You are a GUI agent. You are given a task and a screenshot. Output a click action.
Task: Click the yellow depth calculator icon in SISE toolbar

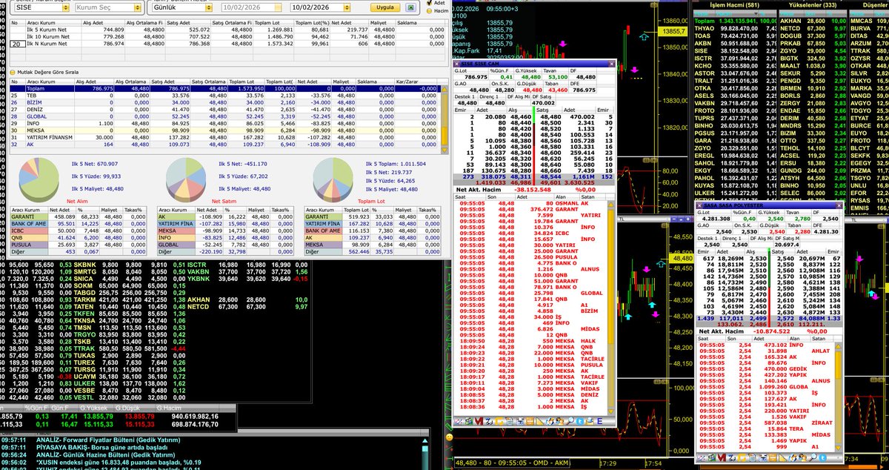point(529,421)
